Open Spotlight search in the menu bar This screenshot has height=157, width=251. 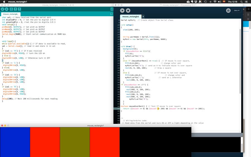tap(241, 2)
